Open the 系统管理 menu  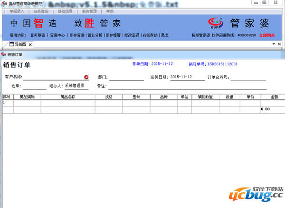(x=89, y=10)
